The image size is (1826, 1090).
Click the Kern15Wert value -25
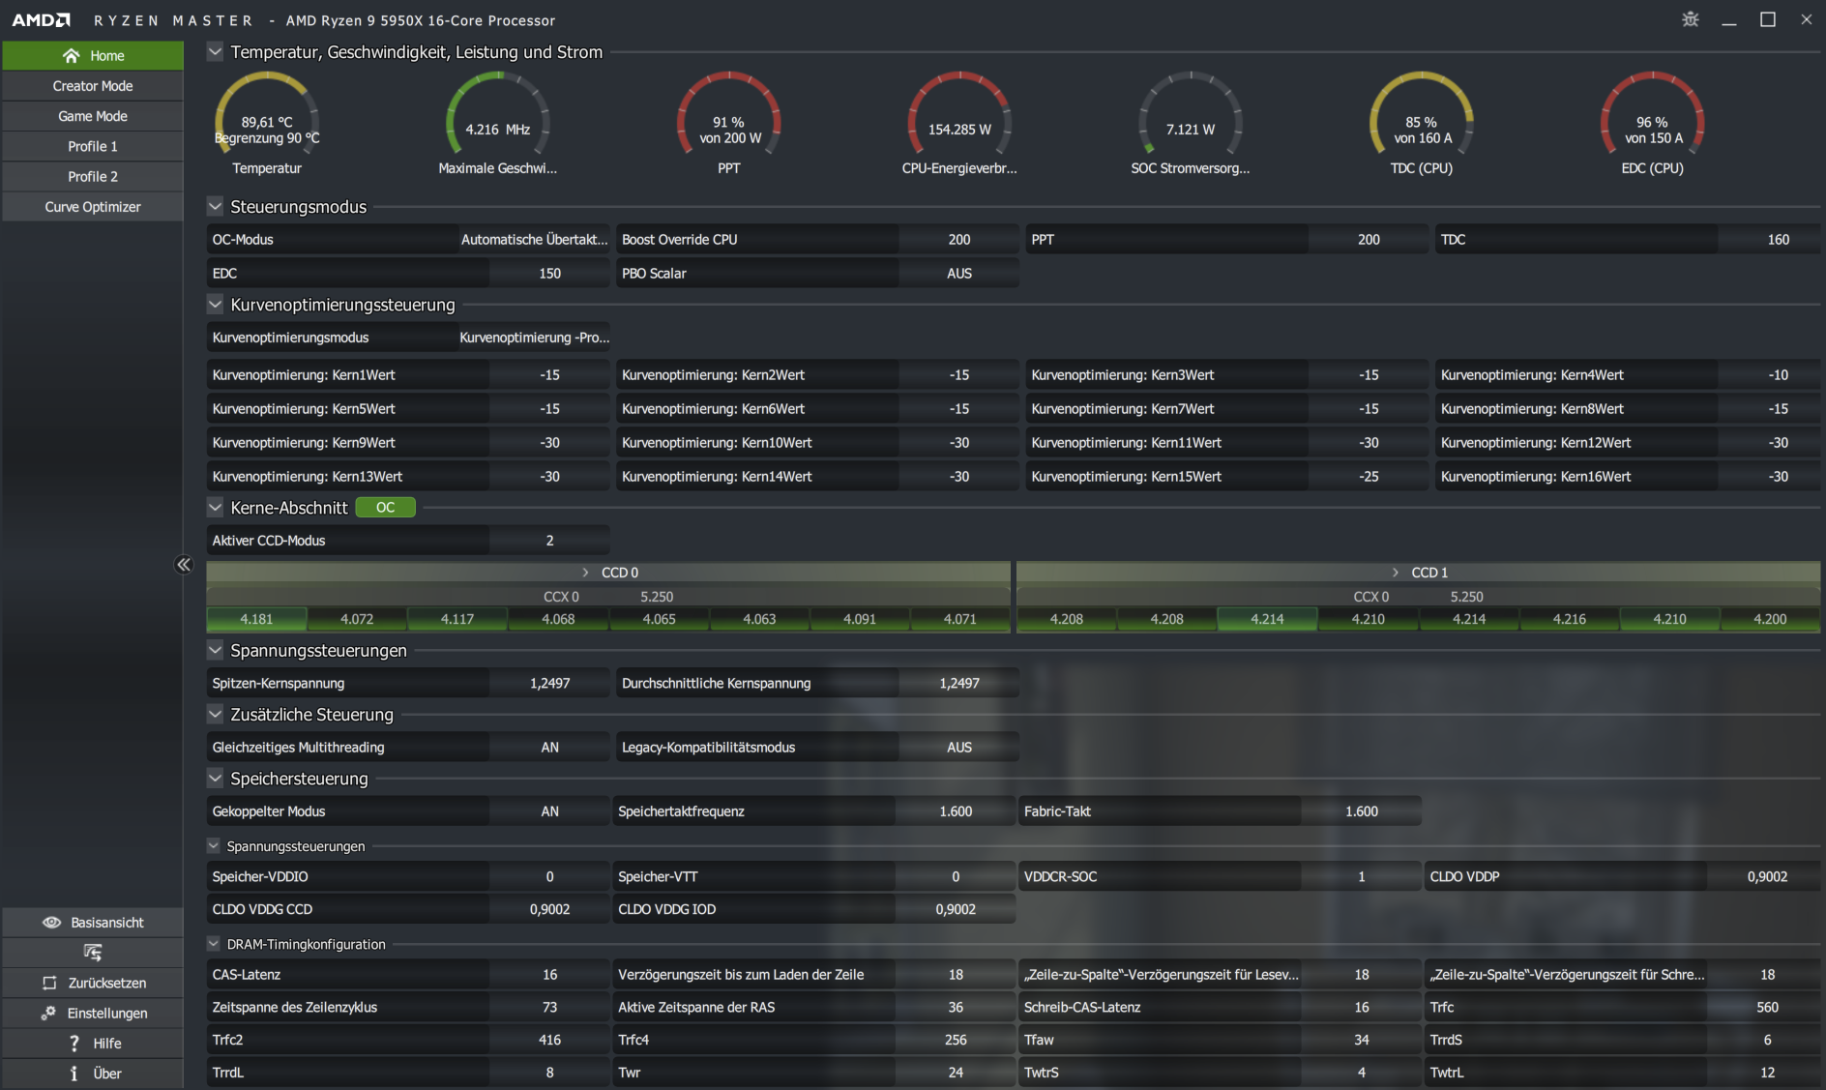click(1369, 477)
